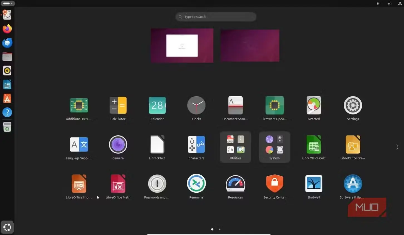Launch Thunderbird Mail from the dock
Image resolution: width=404 pixels, height=235 pixels.
(x=7, y=43)
